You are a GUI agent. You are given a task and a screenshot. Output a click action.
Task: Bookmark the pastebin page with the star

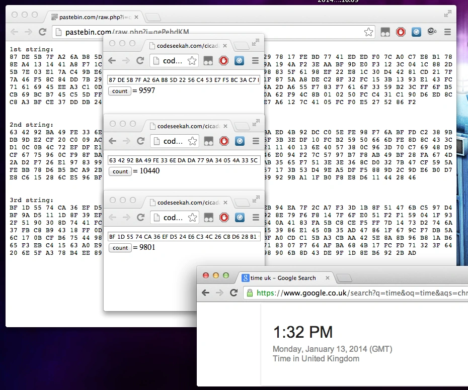coord(368,32)
